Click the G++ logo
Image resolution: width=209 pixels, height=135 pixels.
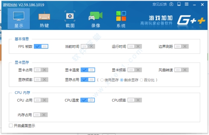pyautogui.click(x=191, y=20)
